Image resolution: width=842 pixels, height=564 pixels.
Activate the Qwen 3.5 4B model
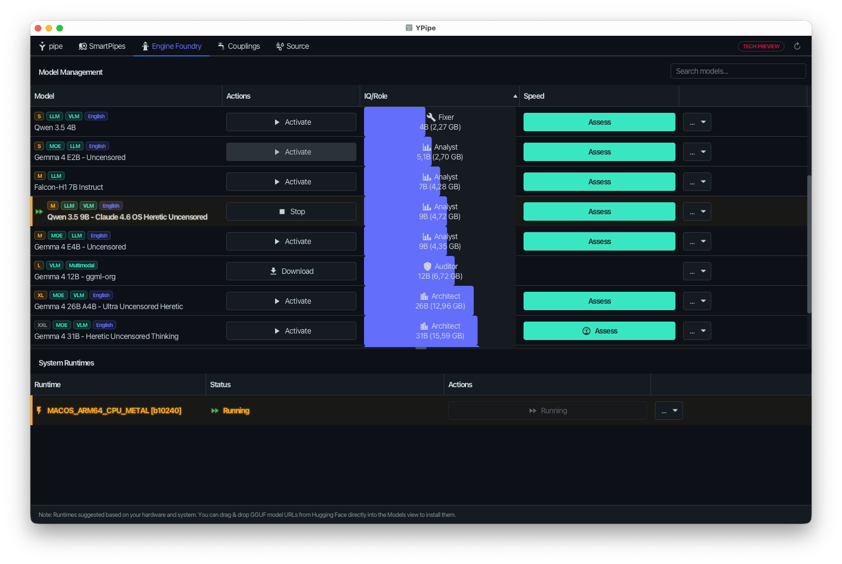point(291,122)
